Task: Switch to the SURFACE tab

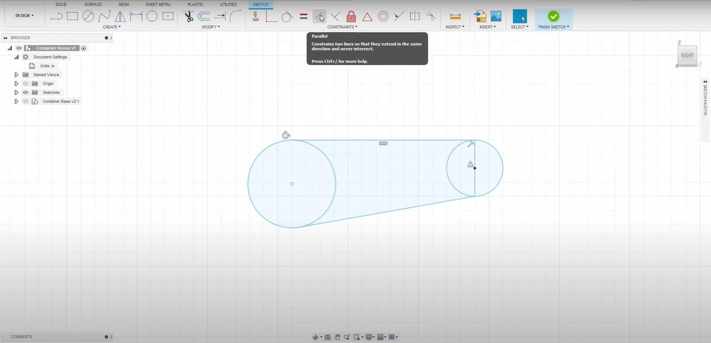Action: (x=93, y=4)
